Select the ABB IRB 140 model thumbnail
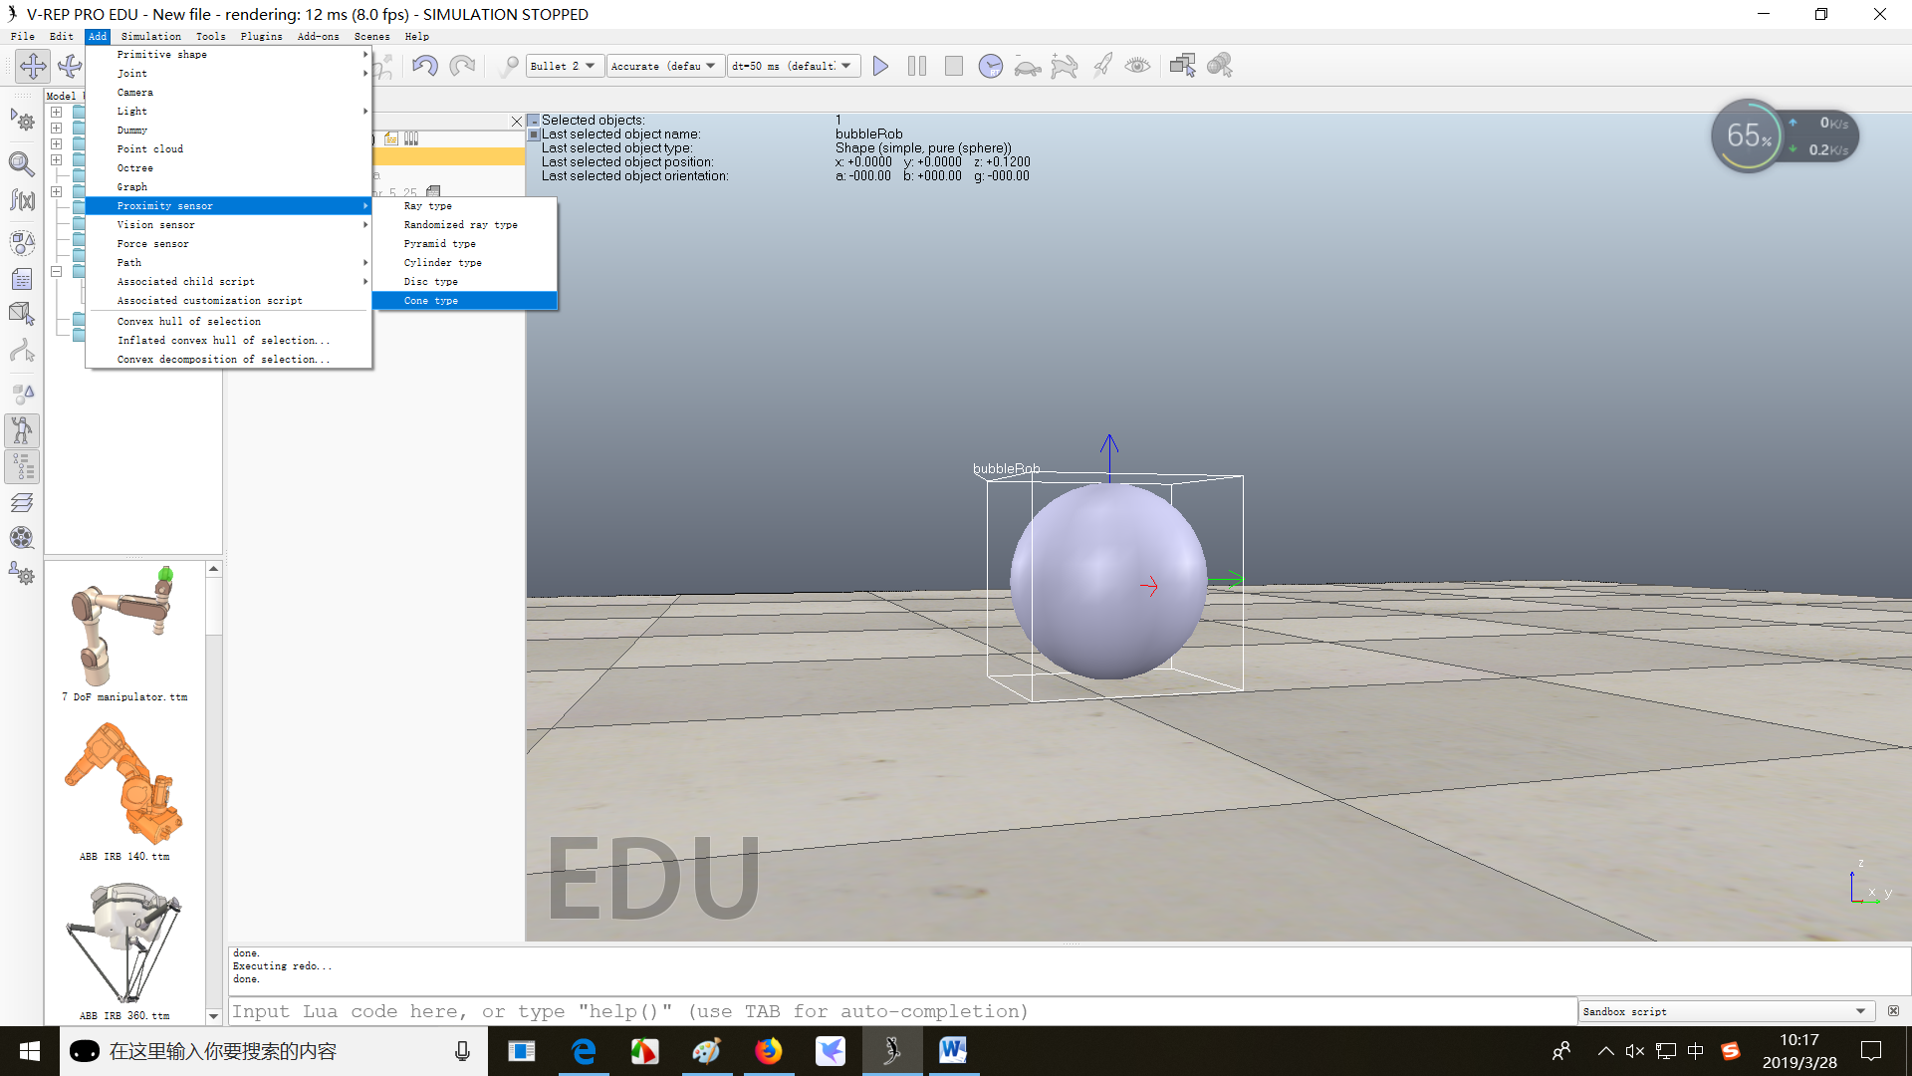This screenshot has height=1076, width=1912. pos(124,787)
